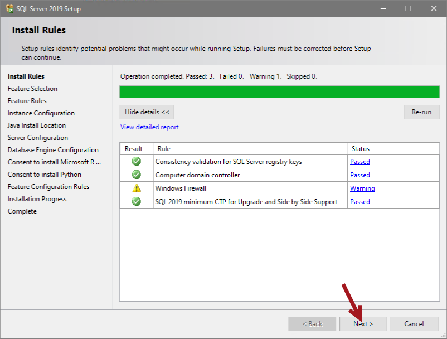Proceed with the Next button

point(363,324)
